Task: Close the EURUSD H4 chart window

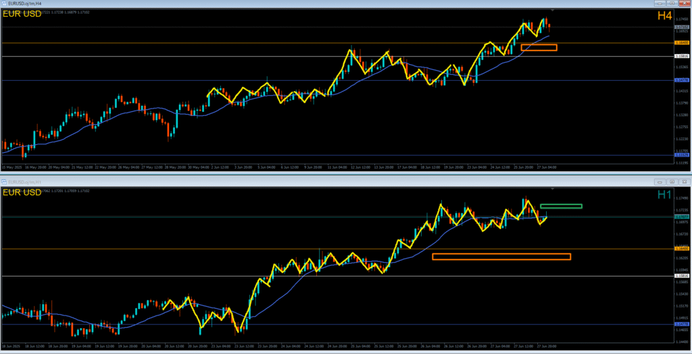Action: point(685,3)
